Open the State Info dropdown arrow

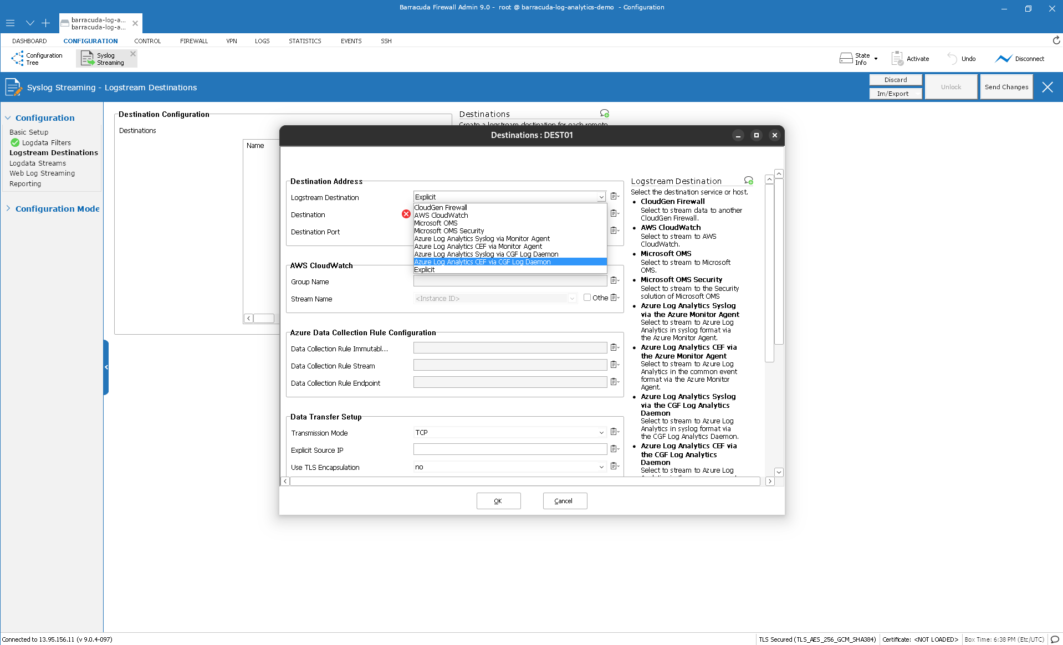pyautogui.click(x=876, y=59)
